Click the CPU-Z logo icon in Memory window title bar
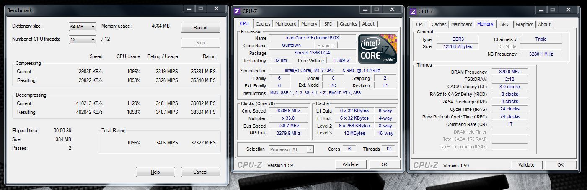587x190 pixels. pos(413,11)
